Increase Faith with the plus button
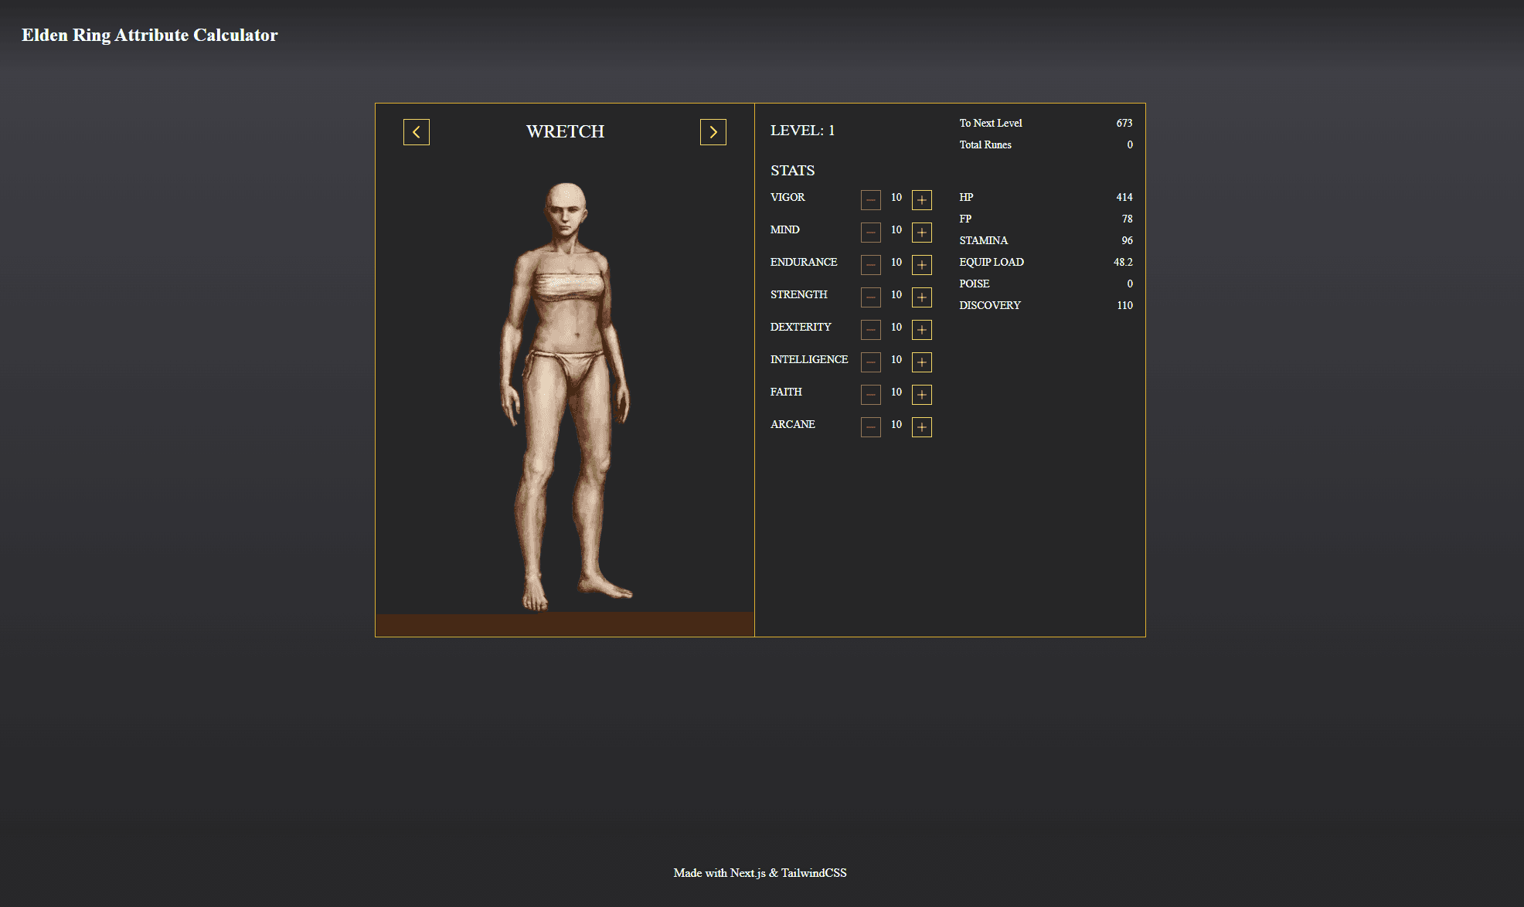This screenshot has width=1524, height=907. (x=921, y=395)
